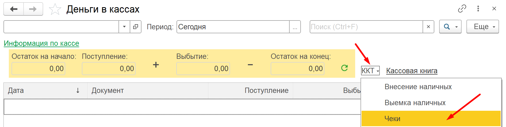506x127 pixels.
Task: Add form to favorites with the star icon
Action: pyautogui.click(x=55, y=9)
